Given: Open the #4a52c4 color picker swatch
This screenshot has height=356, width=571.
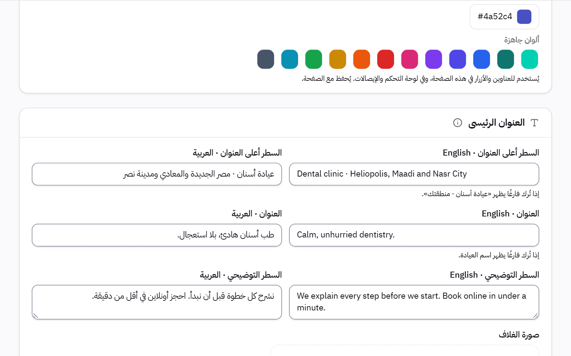Looking at the screenshot, I should (524, 17).
